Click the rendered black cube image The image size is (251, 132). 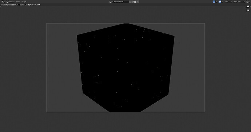(125, 68)
